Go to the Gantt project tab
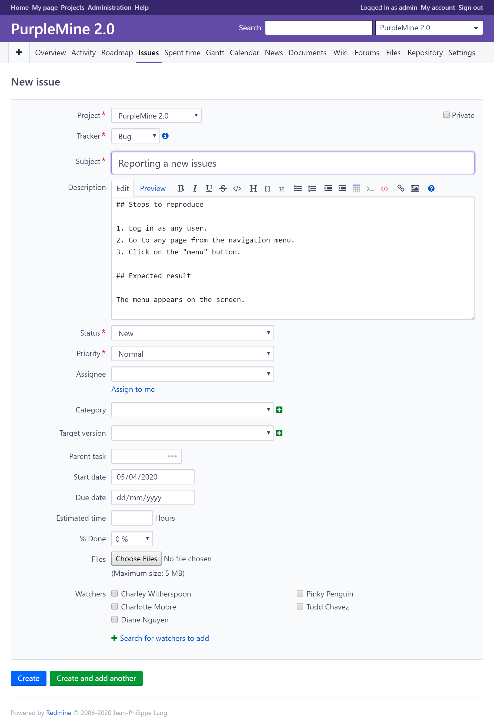494x728 pixels. [215, 53]
